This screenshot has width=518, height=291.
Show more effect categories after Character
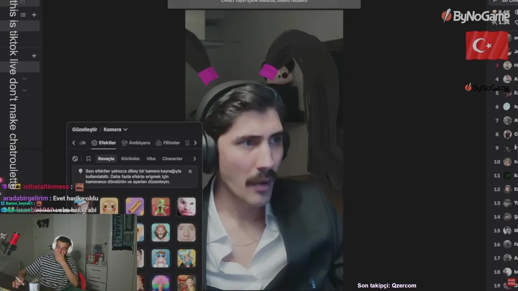tap(194, 159)
